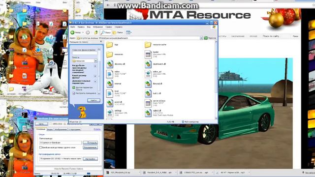Click the Bandicam Расширенные button

click(x=91, y=147)
